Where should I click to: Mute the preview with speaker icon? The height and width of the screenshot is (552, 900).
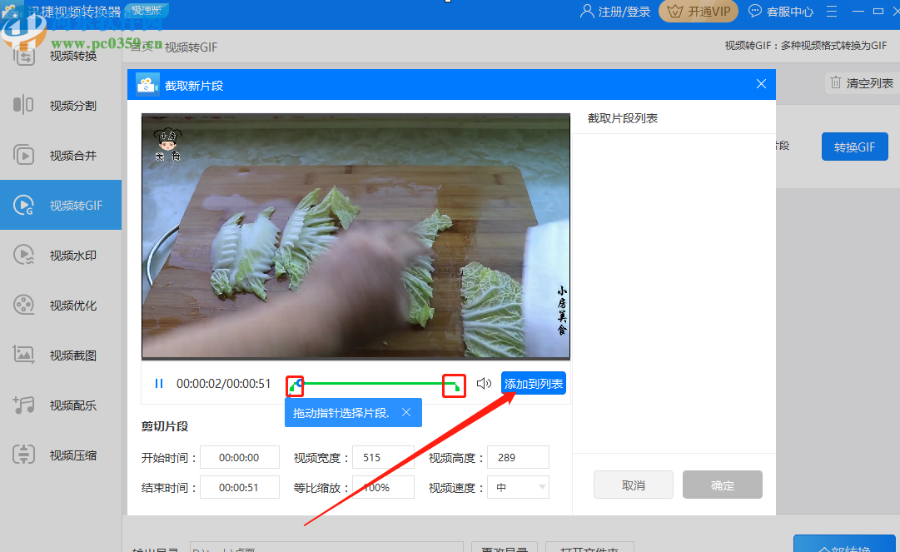click(x=484, y=383)
